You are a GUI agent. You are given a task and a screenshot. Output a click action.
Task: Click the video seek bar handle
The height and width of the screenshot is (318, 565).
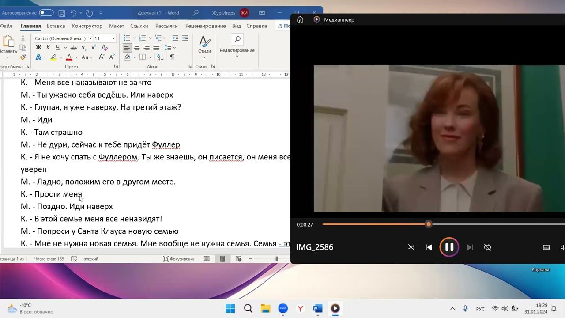coord(428,224)
